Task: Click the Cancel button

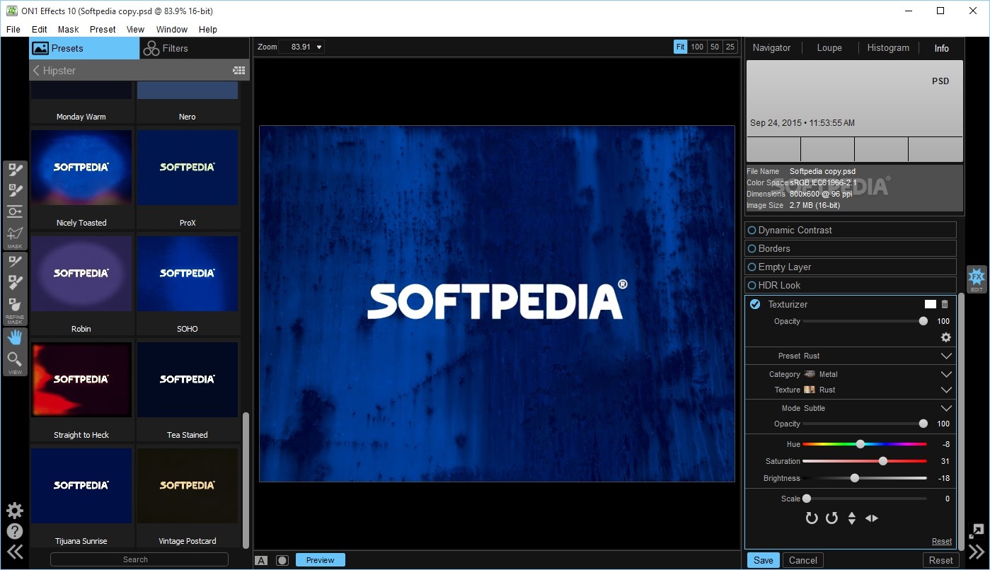Action: [x=803, y=560]
